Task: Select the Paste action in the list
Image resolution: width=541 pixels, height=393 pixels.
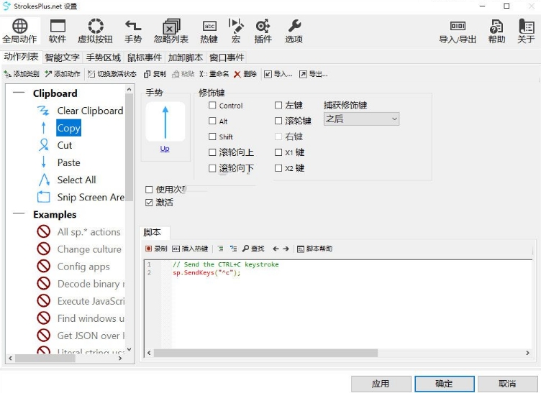Action: [x=68, y=162]
